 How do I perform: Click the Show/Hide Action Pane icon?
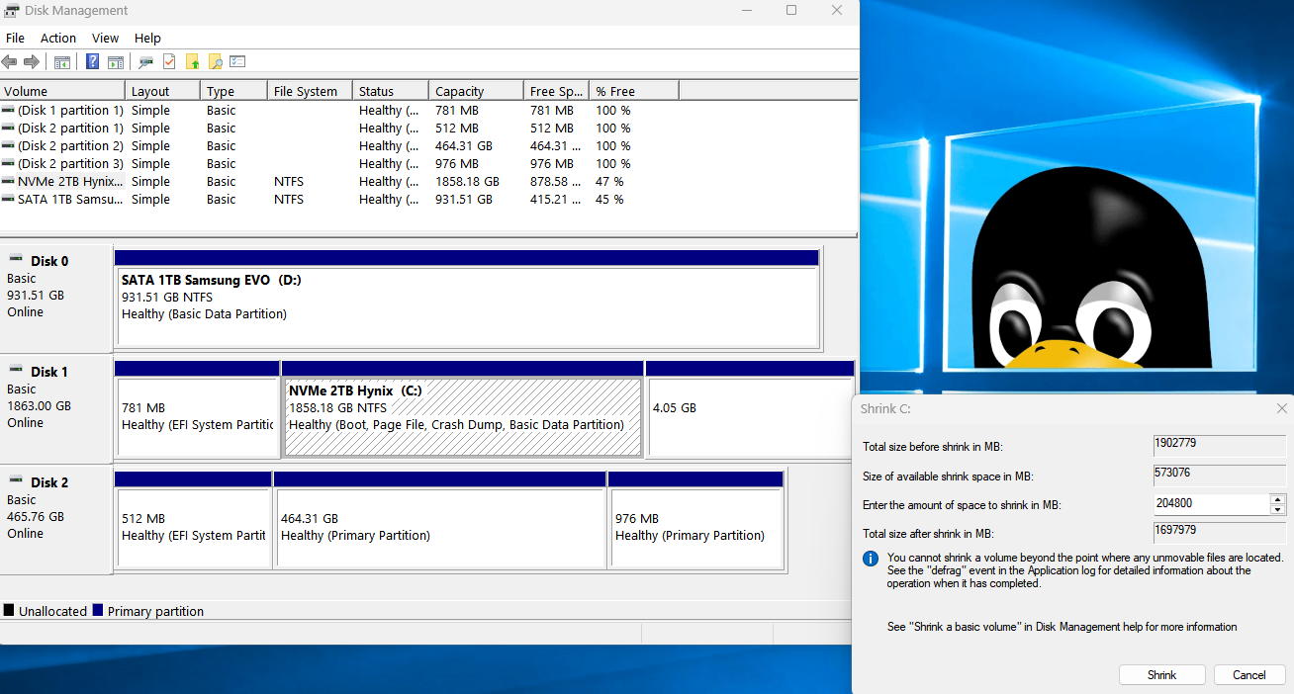116,62
